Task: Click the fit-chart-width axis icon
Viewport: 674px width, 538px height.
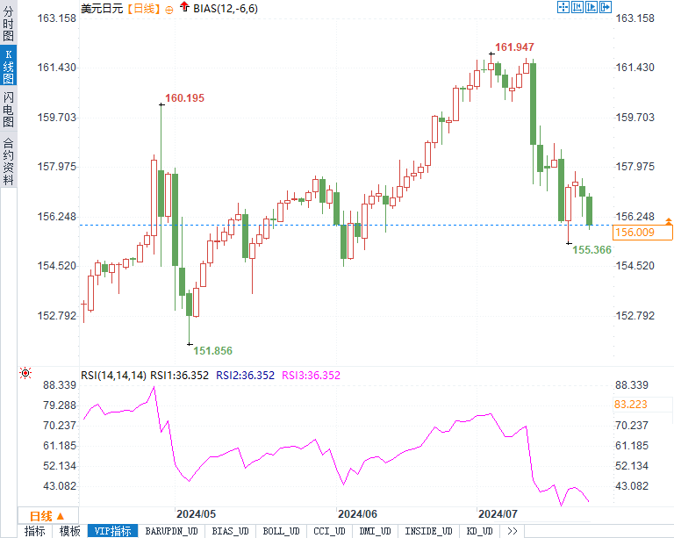Action: (577, 7)
